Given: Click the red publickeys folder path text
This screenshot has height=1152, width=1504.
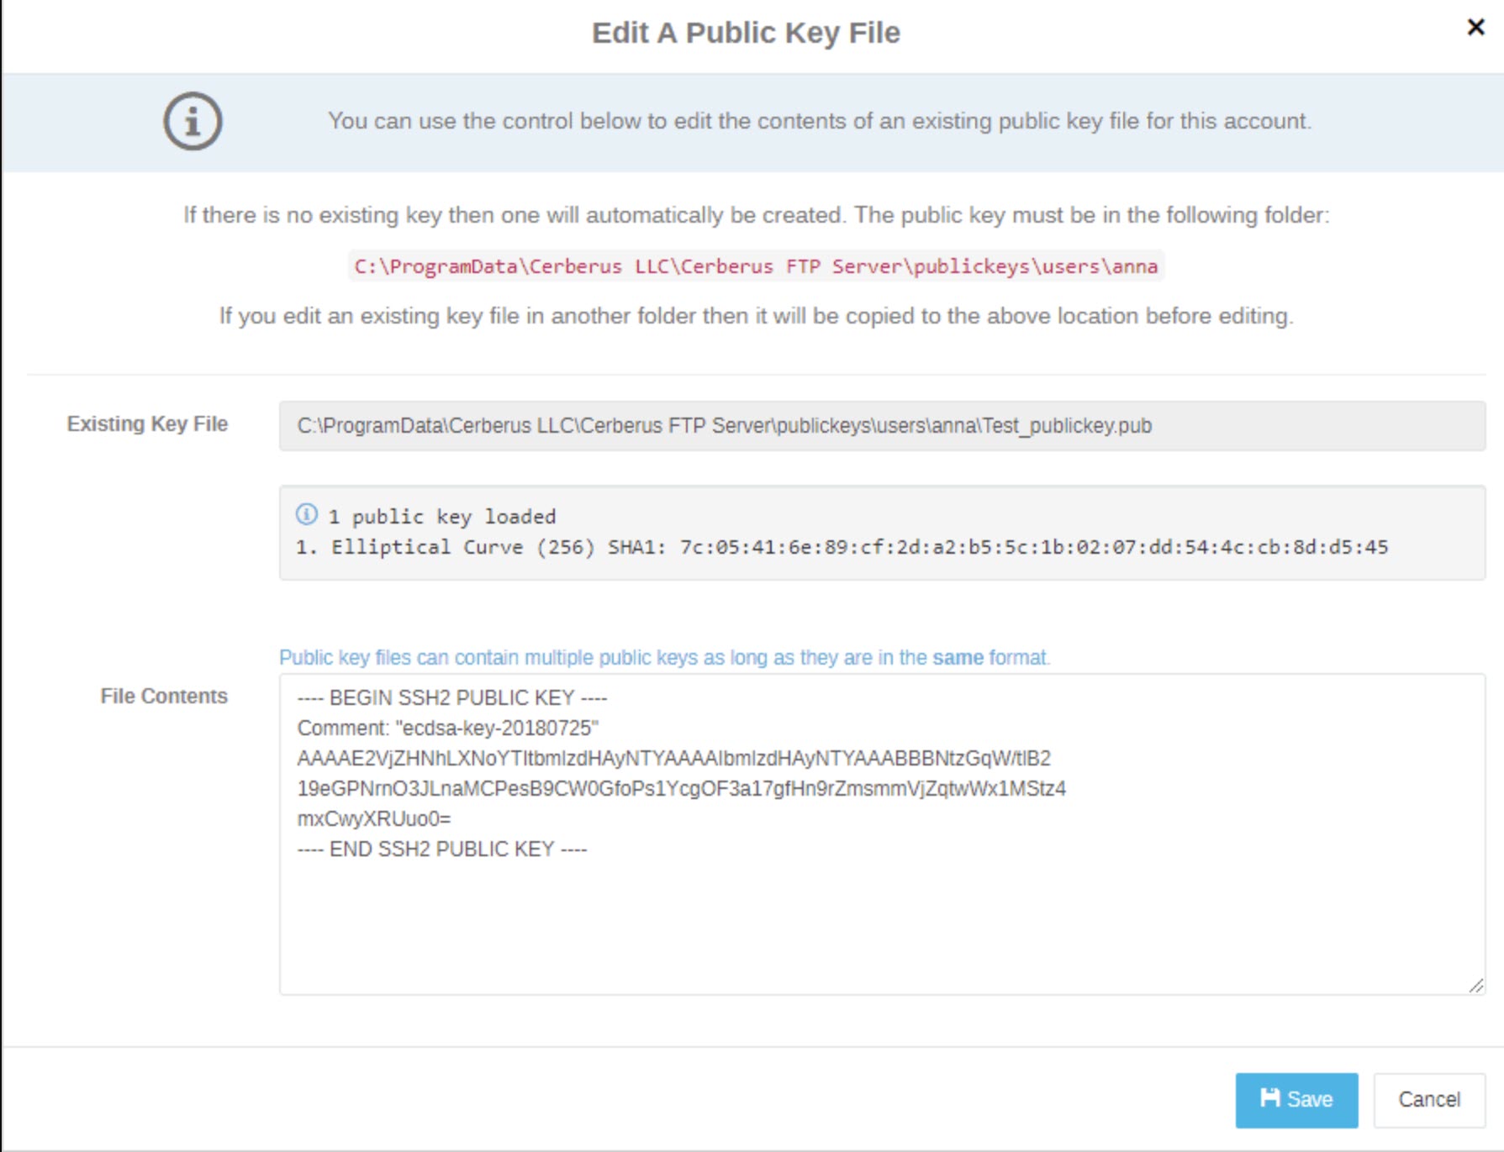Looking at the screenshot, I should click(756, 266).
